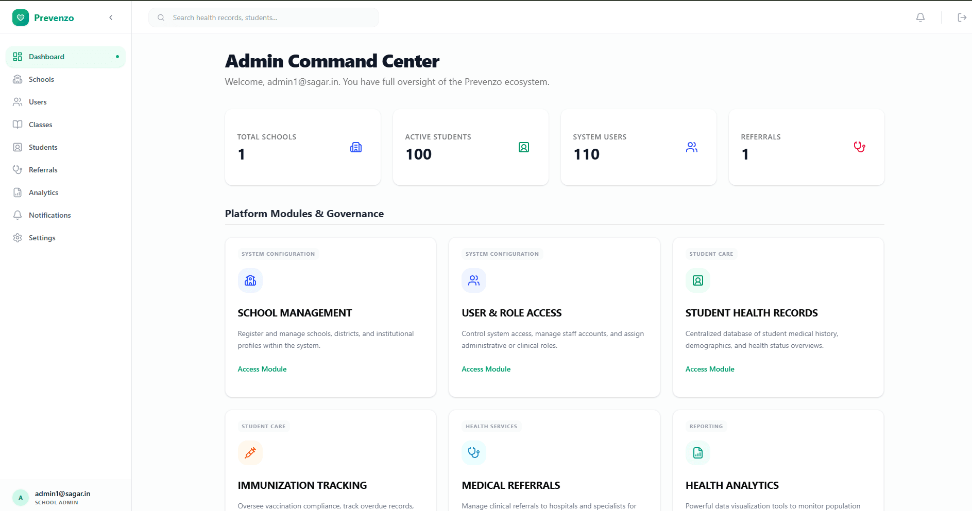Click the Active Students count 100
The height and width of the screenshot is (511, 972).
tap(419, 154)
